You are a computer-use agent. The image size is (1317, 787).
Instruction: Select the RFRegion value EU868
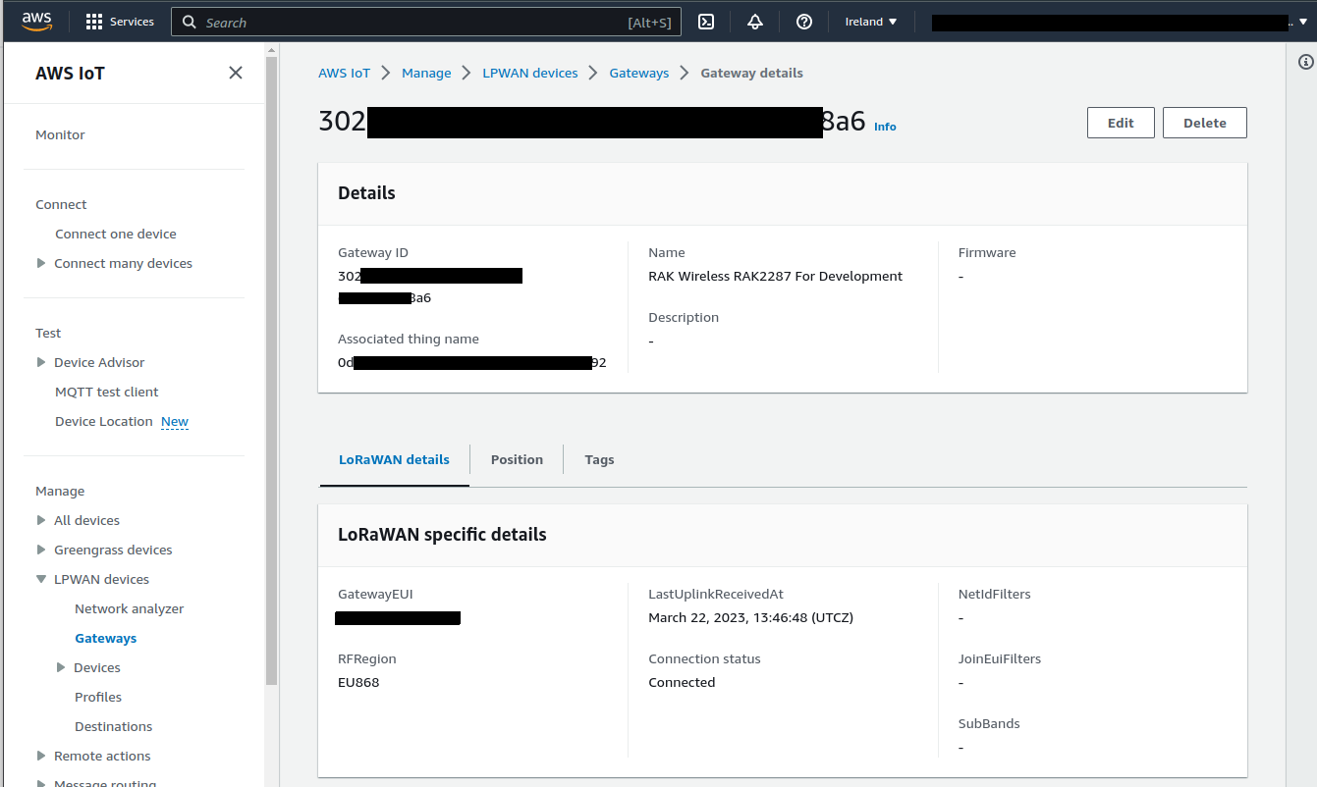[358, 682]
